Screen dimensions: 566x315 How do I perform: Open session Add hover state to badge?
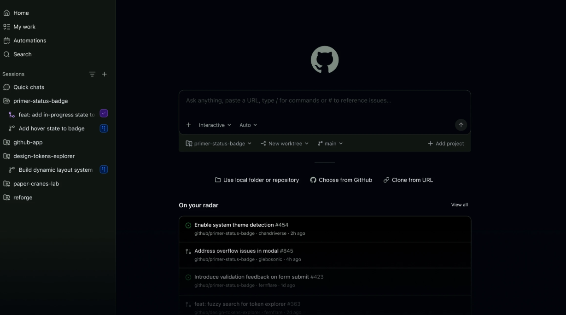52,128
